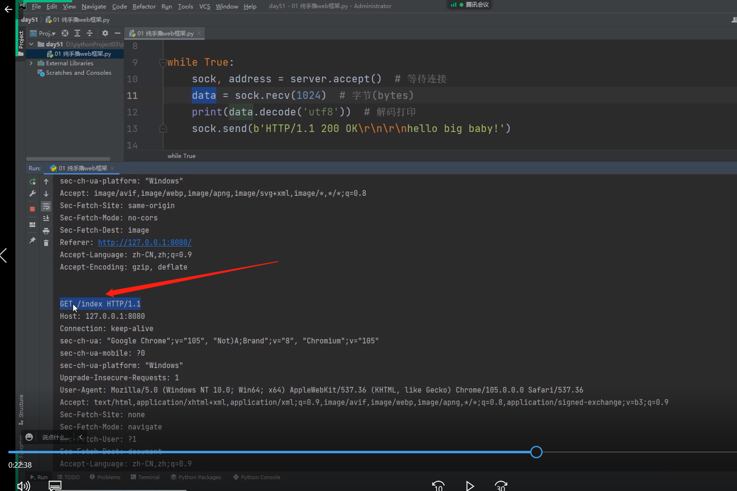Play the video
Image resolution: width=737 pixels, height=491 pixels.
470,486
